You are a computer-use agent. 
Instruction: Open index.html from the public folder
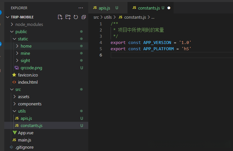coord(28,82)
